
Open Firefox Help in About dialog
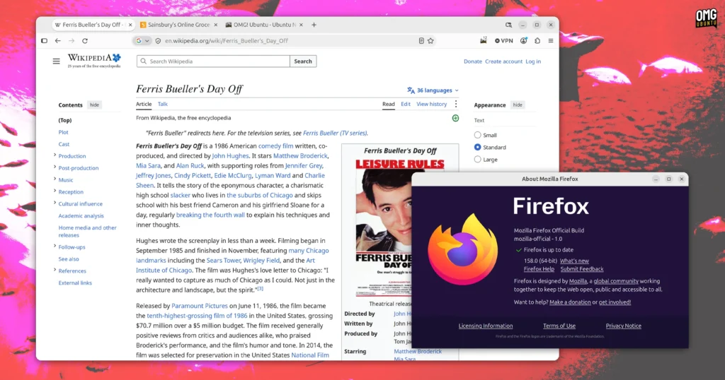point(539,269)
